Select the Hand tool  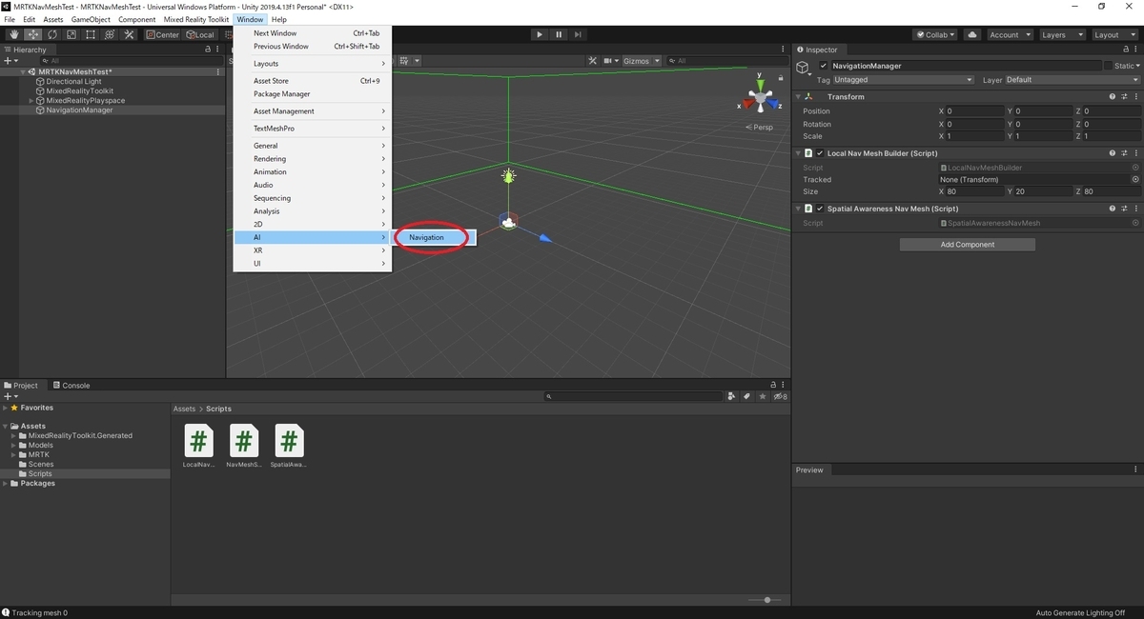pos(13,34)
